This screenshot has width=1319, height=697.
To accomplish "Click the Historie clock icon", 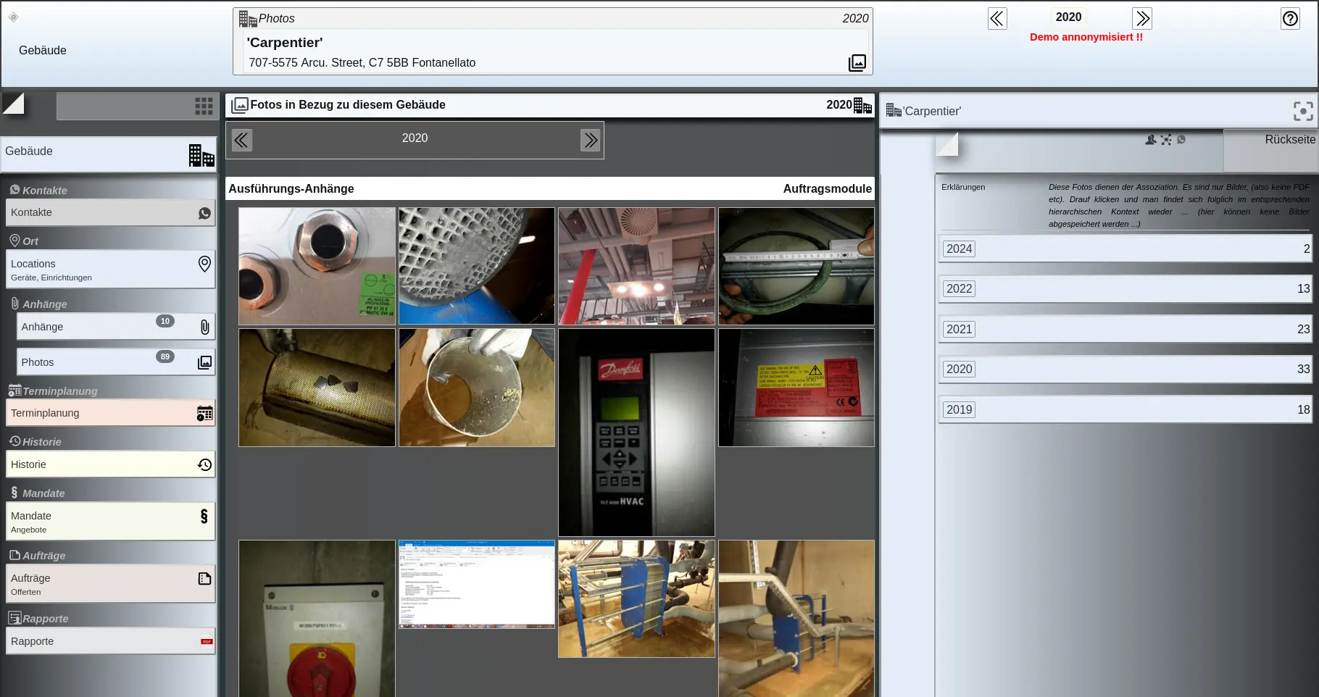I will click(x=205, y=464).
